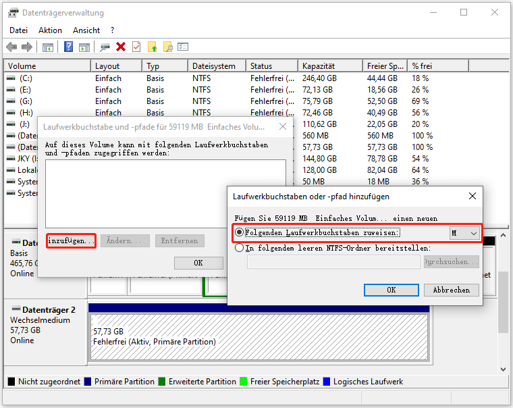Open the Aktion menu
This screenshot has width=513, height=408.
50,30
